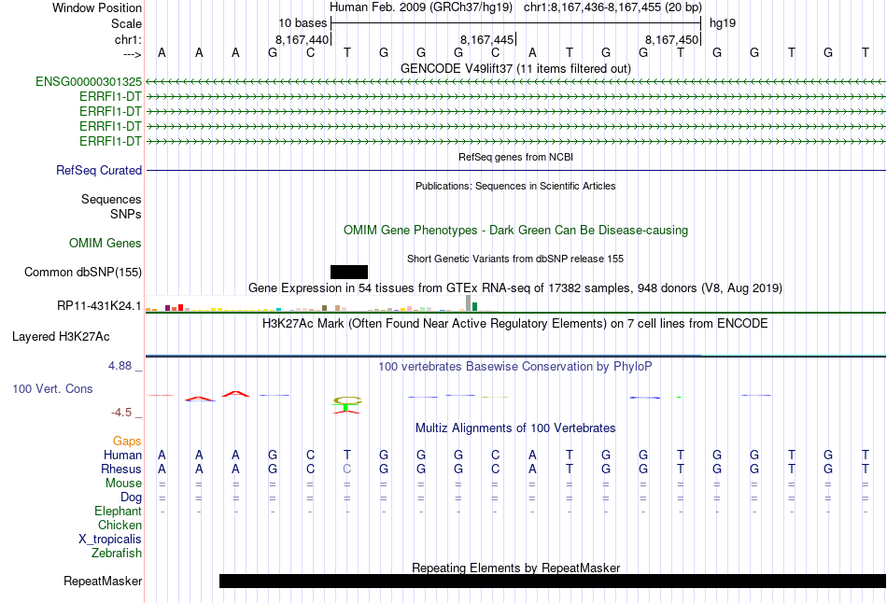Click the GTEx expression bar chart

click(x=322, y=303)
